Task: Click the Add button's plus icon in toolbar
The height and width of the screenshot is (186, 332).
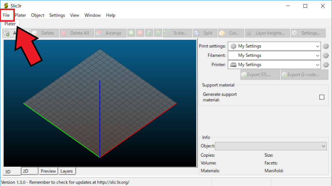Action: point(7,33)
